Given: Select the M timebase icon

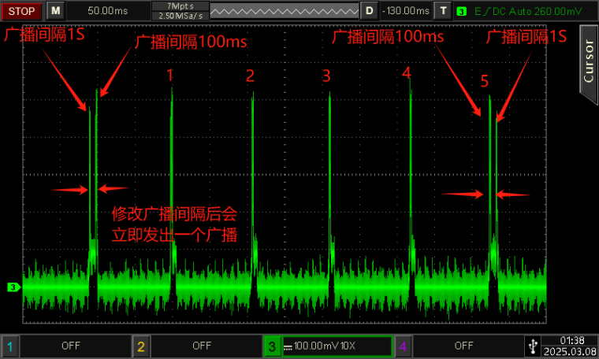Looking at the screenshot, I should click(x=54, y=11).
